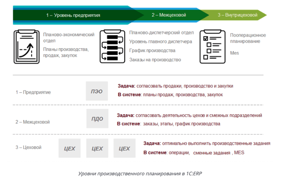This screenshot has height=183, width=281.
Task: Click 'Задача: согласовать деятельность цехов' line
Action: pyautogui.click(x=189, y=115)
